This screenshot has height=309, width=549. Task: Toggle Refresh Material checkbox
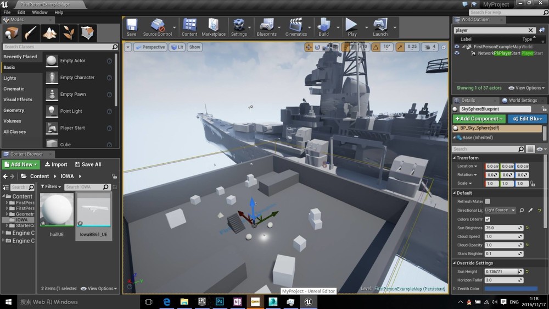click(488, 201)
